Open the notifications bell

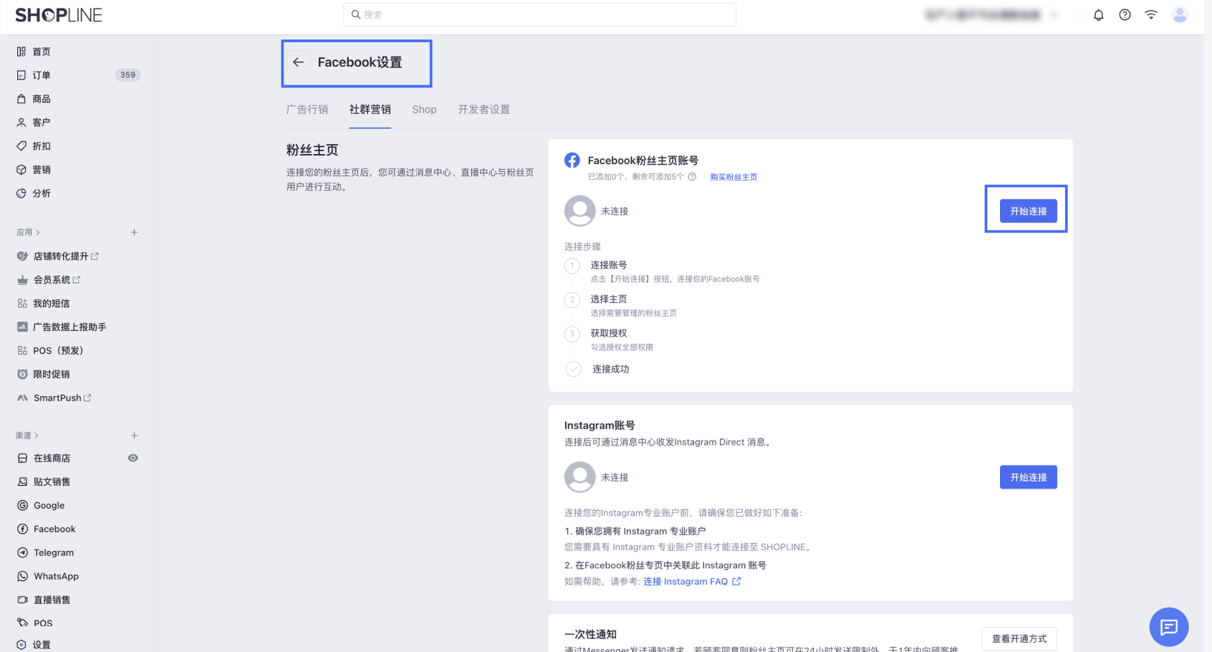point(1099,15)
